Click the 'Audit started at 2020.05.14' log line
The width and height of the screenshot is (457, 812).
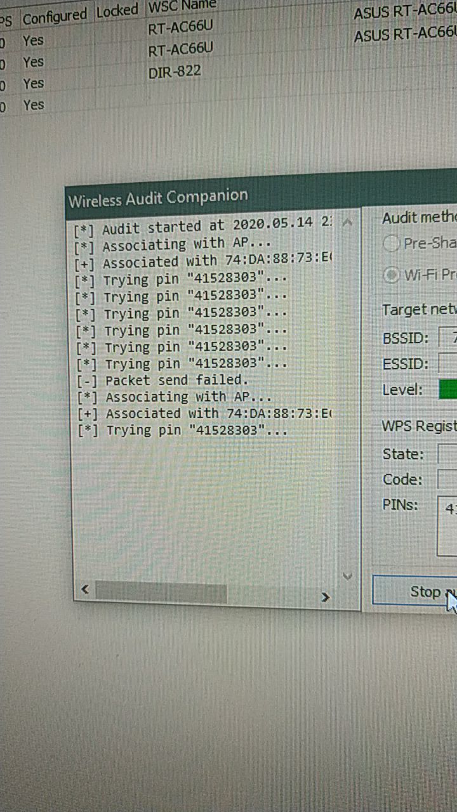pyautogui.click(x=204, y=225)
